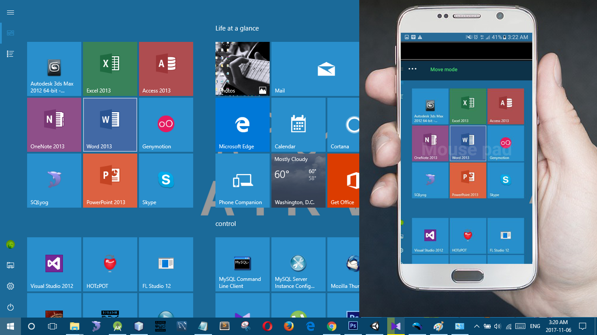Open the Cortana tile

[343, 125]
